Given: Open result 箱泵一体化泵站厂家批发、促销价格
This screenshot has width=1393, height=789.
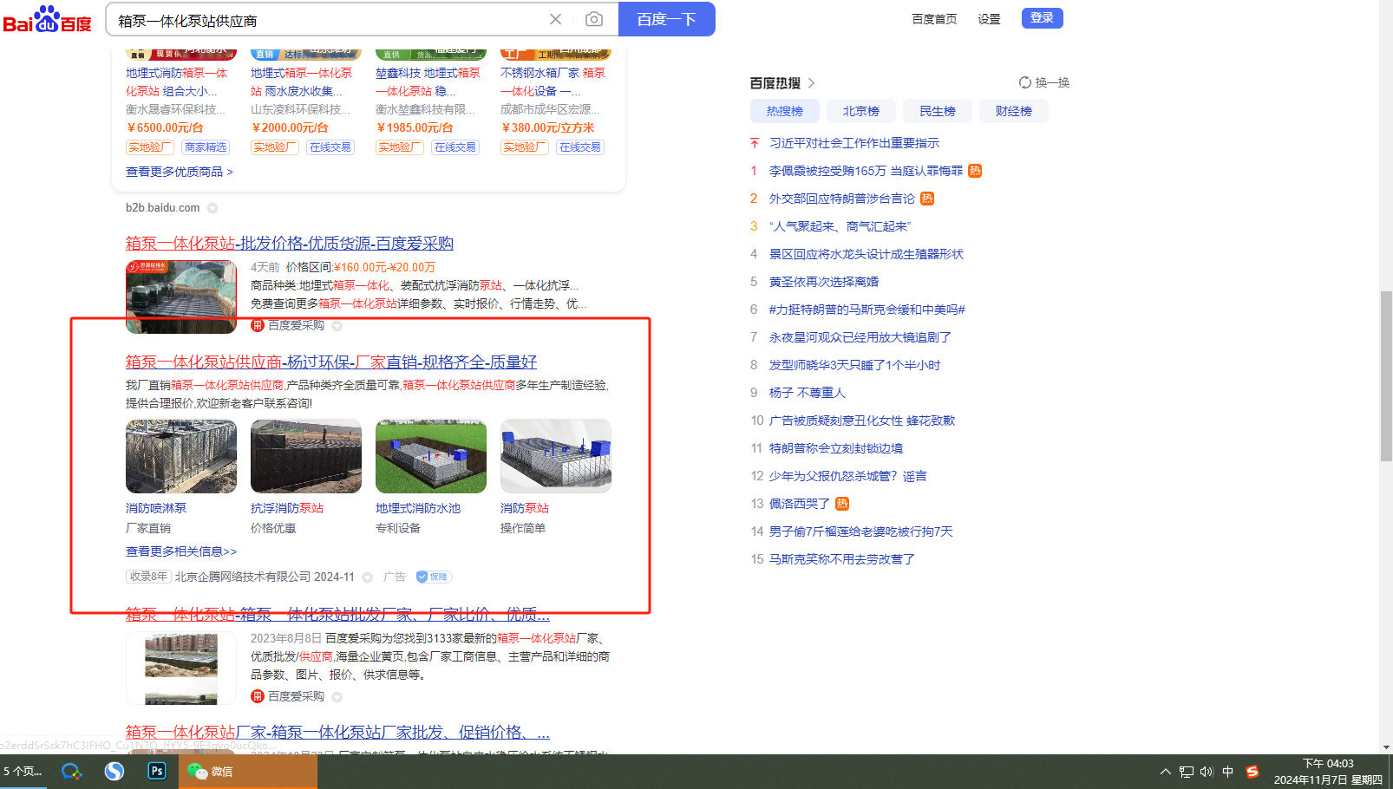Looking at the screenshot, I should 337,732.
